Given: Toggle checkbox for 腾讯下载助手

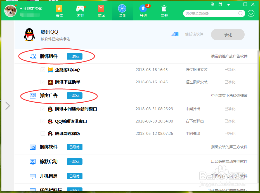Looking at the screenshot, I should click(x=43, y=82).
